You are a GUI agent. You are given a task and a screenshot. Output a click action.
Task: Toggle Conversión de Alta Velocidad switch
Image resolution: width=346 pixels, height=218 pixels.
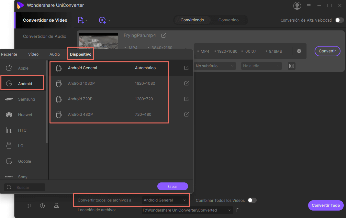339,20
